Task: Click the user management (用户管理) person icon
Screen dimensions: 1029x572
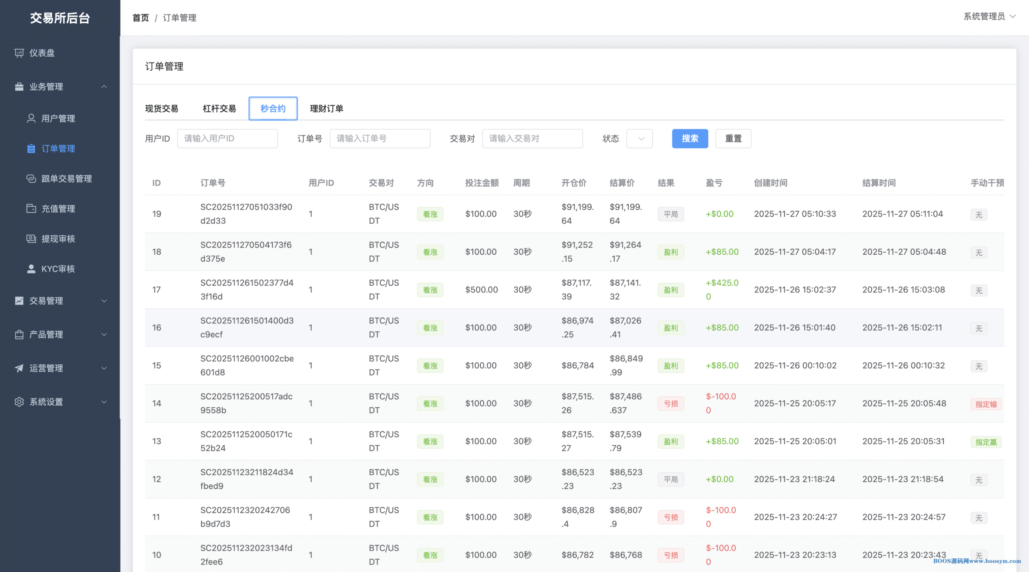Action: (x=31, y=118)
